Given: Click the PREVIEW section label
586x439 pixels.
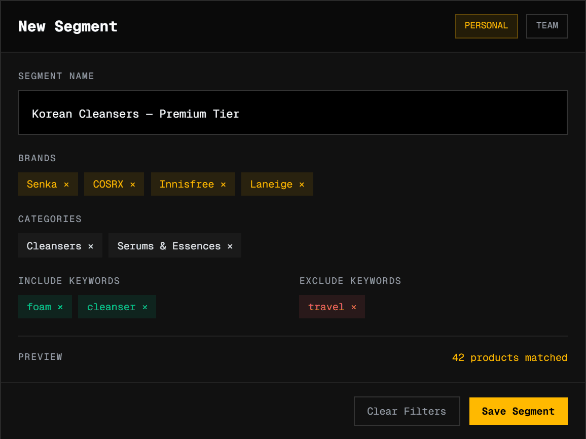Looking at the screenshot, I should tap(41, 357).
